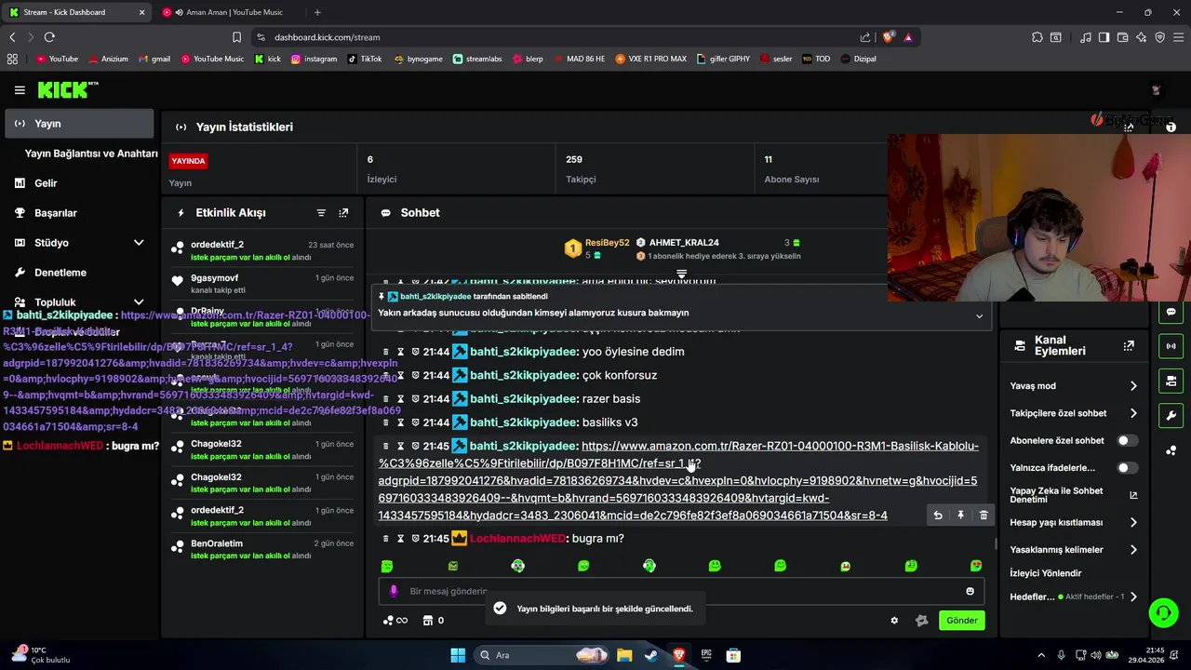Open the profile avatar in Kick header
The width and height of the screenshot is (1191, 670).
pos(1156,90)
